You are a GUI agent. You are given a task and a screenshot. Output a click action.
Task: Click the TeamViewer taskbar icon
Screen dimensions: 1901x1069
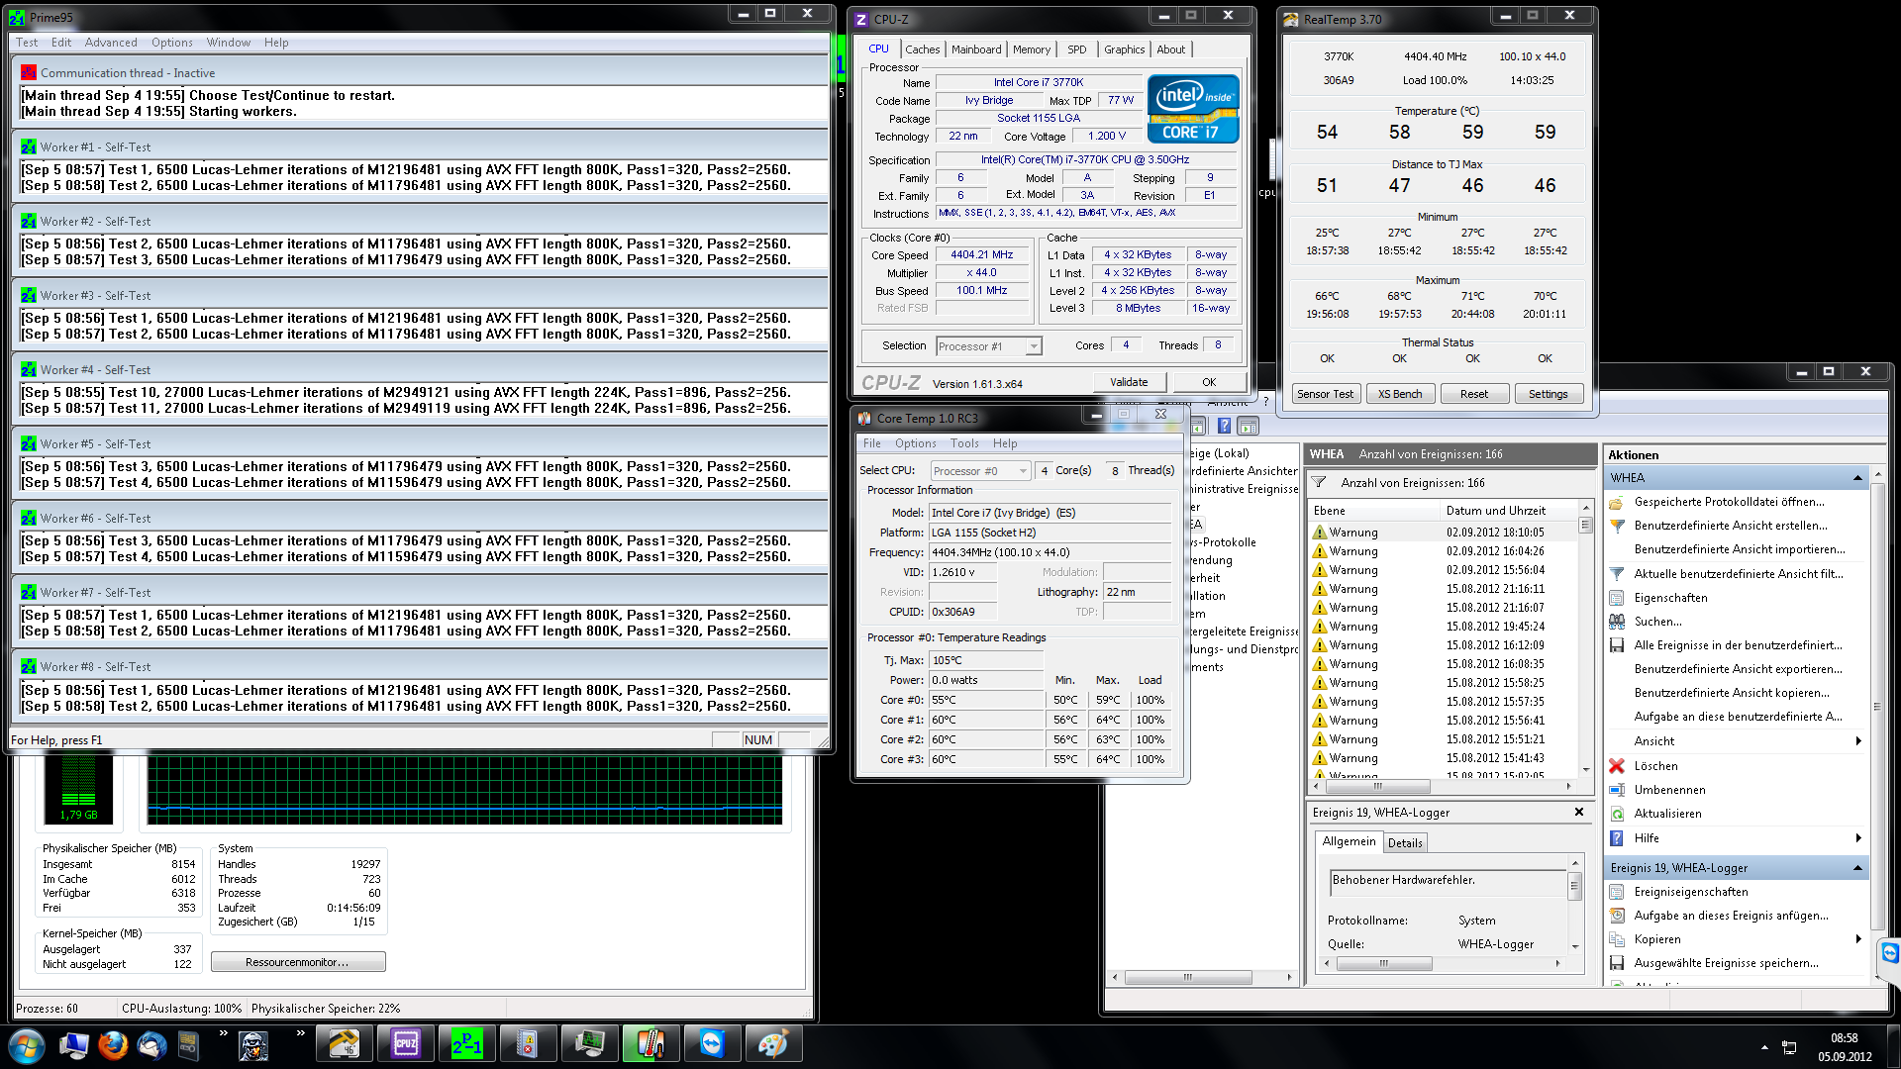712,1044
